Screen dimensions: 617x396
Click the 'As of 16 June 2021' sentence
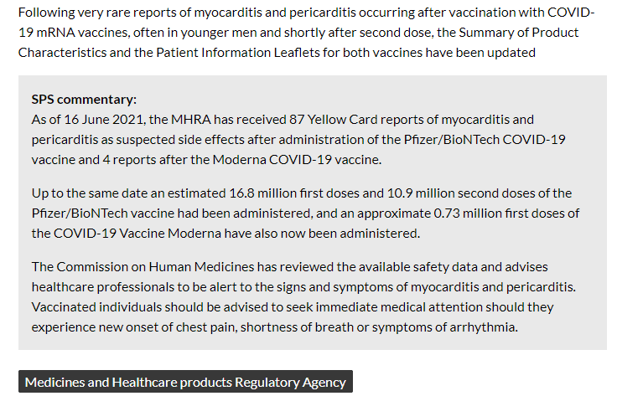(298, 140)
